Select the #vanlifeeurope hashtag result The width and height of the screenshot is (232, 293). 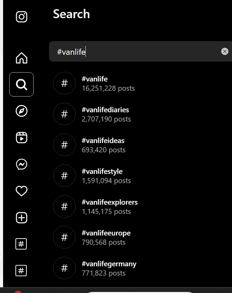140,238
